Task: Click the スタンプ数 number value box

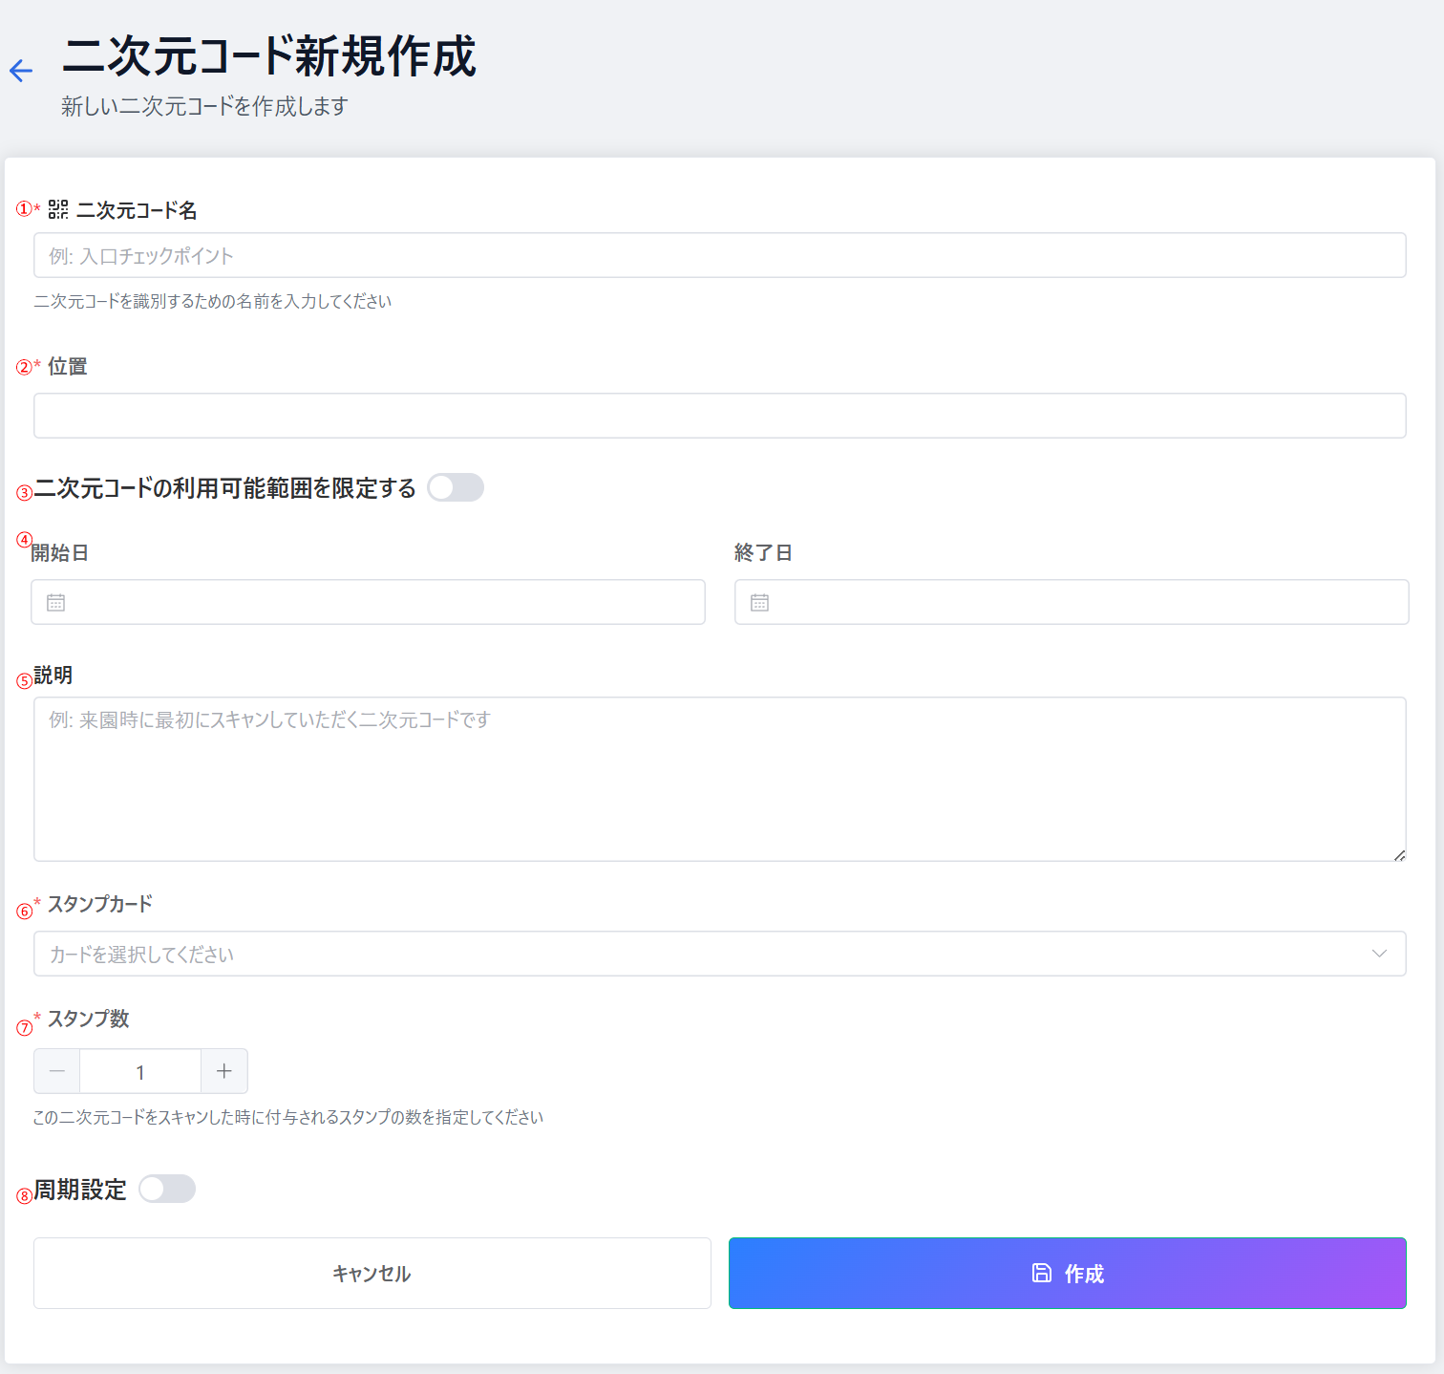Action: click(140, 1071)
